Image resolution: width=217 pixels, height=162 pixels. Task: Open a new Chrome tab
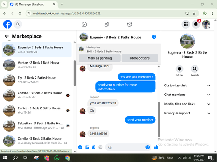[62, 4]
